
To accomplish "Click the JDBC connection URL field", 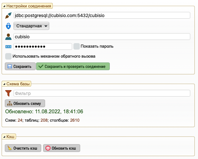I will coord(102,15).
